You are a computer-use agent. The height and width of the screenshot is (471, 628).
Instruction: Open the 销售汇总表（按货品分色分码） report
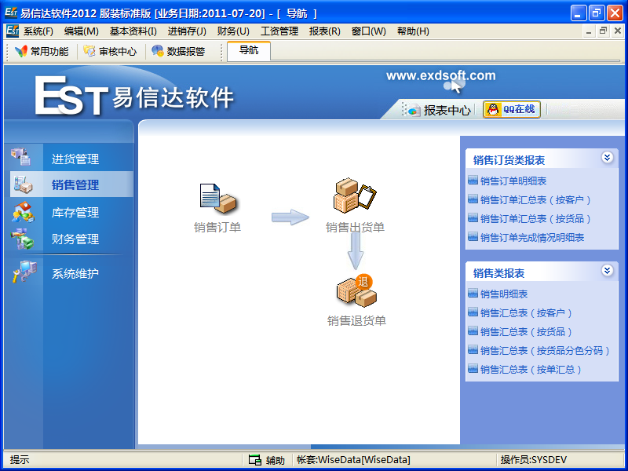click(545, 351)
